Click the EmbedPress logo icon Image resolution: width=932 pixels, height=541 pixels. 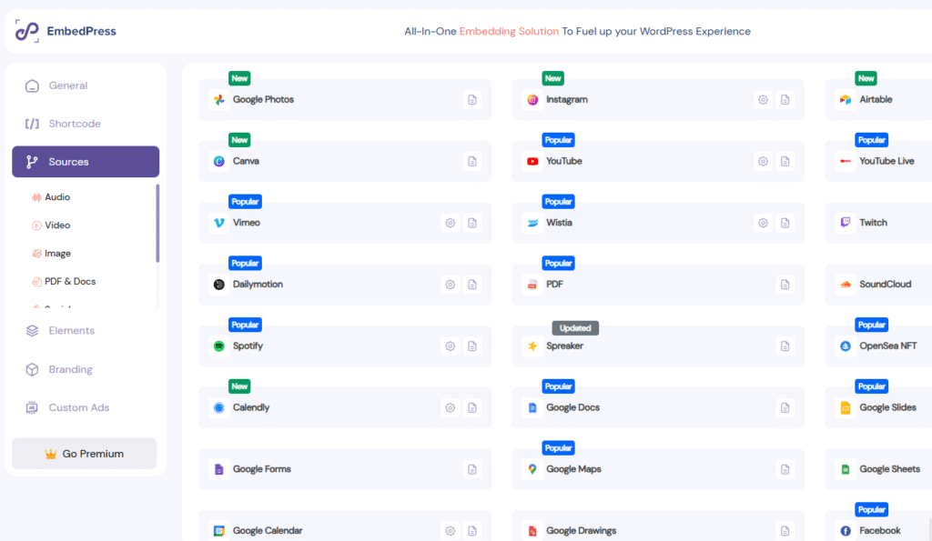click(26, 31)
